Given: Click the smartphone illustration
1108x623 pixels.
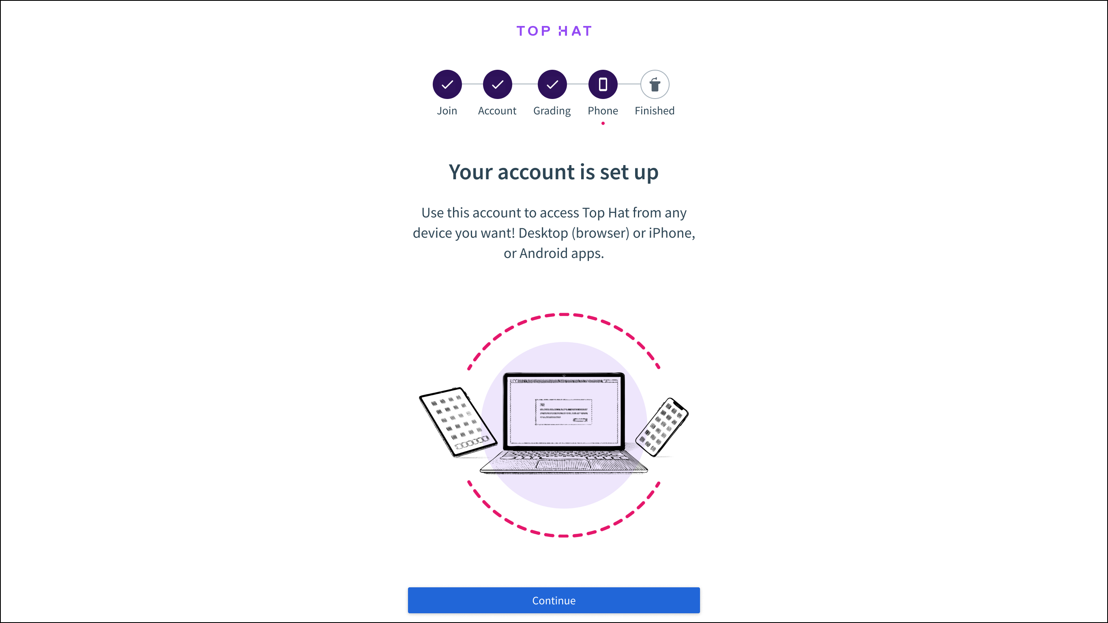Looking at the screenshot, I should click(662, 427).
